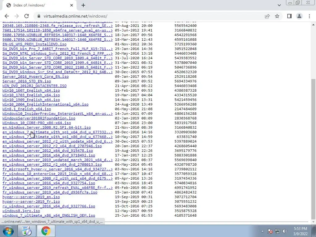
Task: Open Win10_2004_EnglishInternational_x64.iso
Action: [45, 104]
